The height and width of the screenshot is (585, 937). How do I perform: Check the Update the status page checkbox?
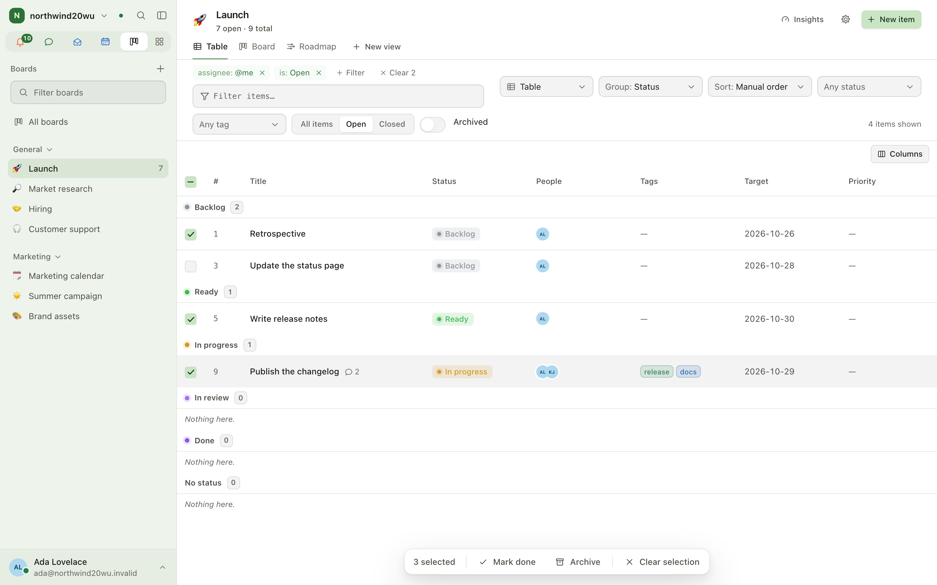click(191, 266)
